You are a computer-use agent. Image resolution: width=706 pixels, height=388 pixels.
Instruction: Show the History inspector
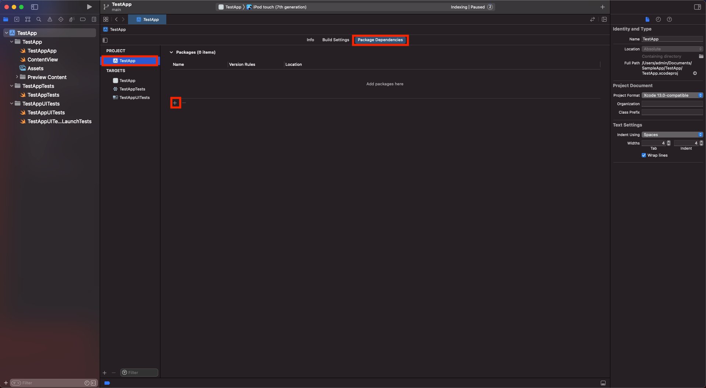(x=658, y=19)
